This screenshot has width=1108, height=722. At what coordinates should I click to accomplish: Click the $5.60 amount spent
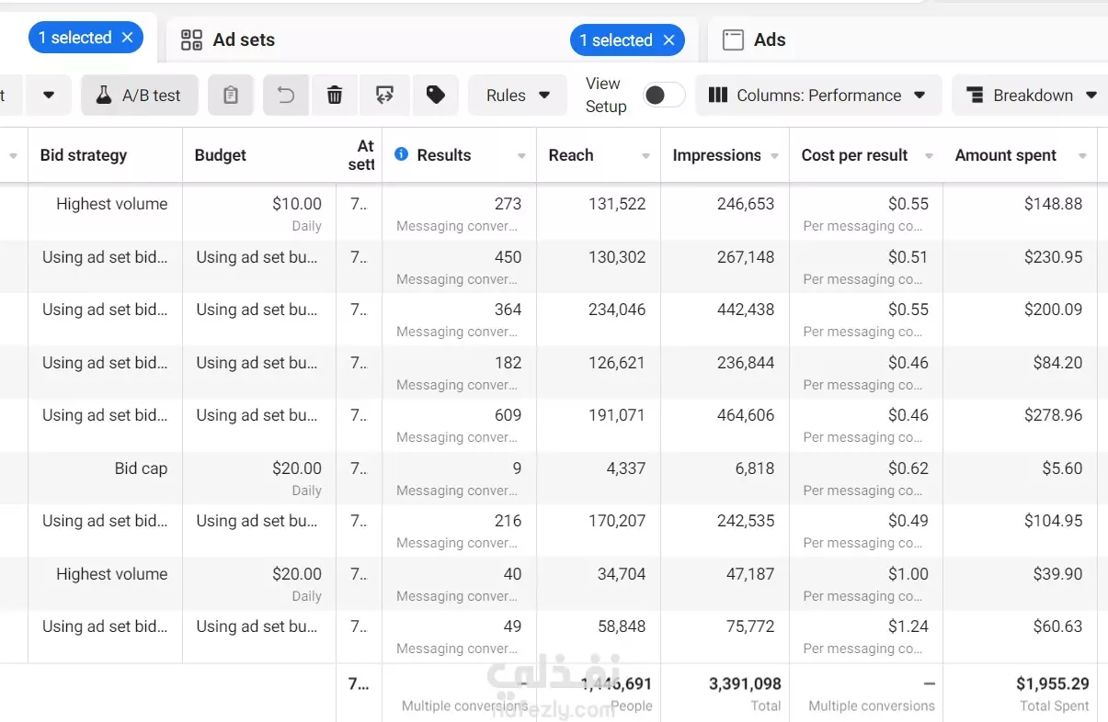[x=1062, y=468]
